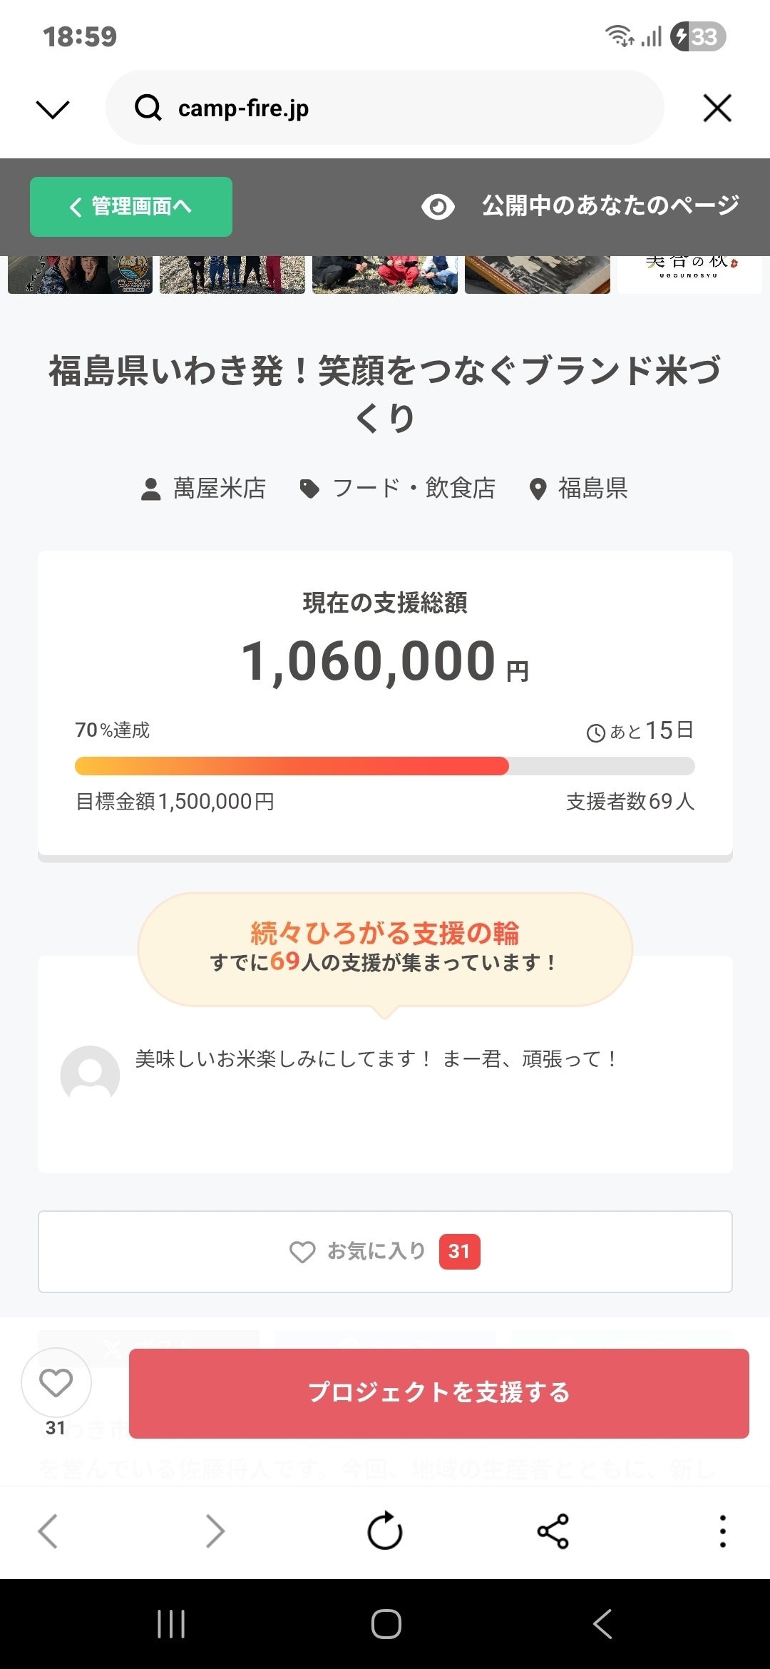Tap the floating heart favorite icon
The image size is (770, 1669).
tap(56, 1383)
